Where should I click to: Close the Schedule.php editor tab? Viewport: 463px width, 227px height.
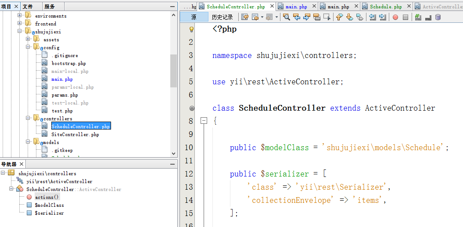[409, 6]
